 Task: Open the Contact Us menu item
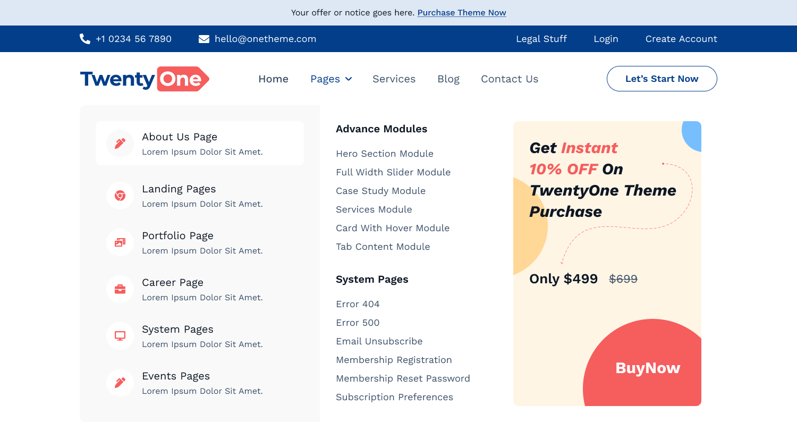pos(510,79)
